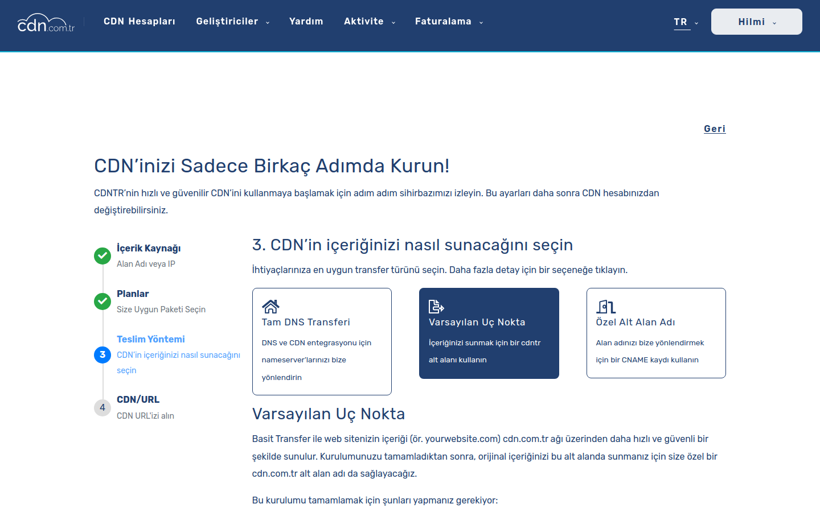Screen dimensions: 820x512
Task: Expand the Geliştiriciler dropdown
Action: point(233,22)
